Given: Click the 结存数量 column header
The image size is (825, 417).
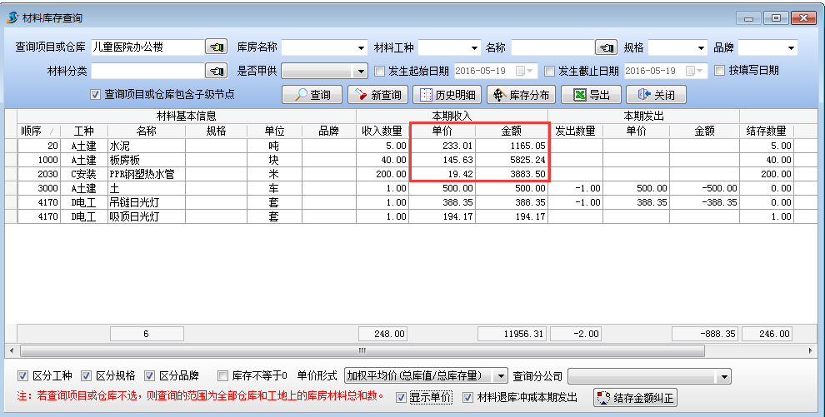Looking at the screenshot, I should 766,131.
